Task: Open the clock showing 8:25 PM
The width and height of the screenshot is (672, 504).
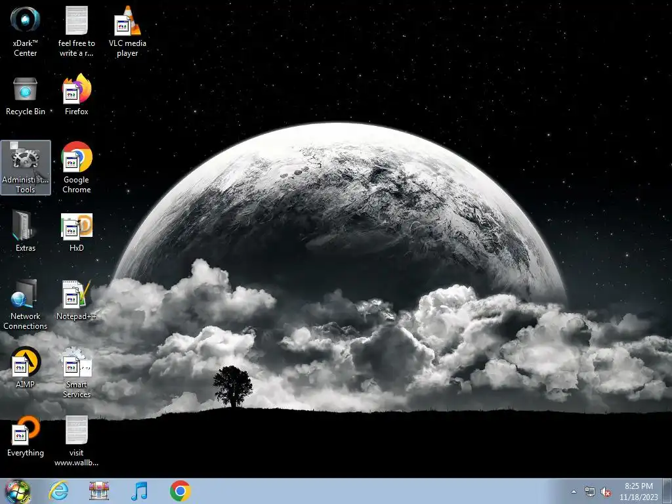Action: click(x=639, y=492)
